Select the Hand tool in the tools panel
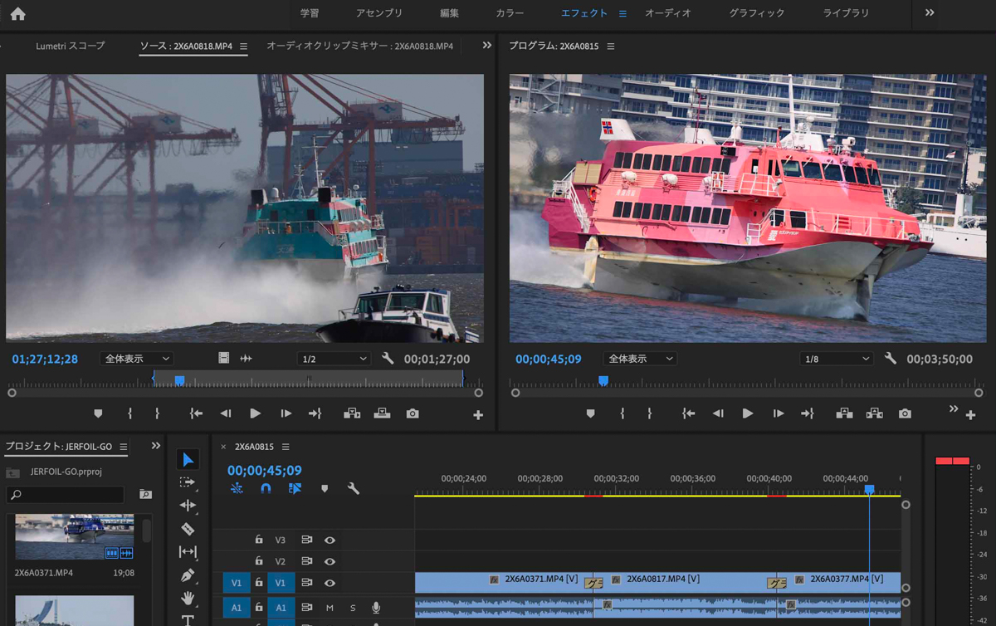Viewport: 996px width, 626px height. [188, 598]
